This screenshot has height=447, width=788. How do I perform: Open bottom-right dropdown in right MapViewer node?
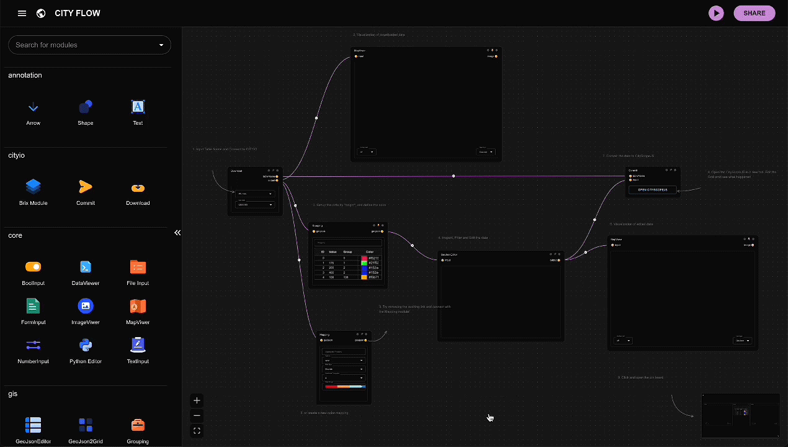pyautogui.click(x=742, y=340)
